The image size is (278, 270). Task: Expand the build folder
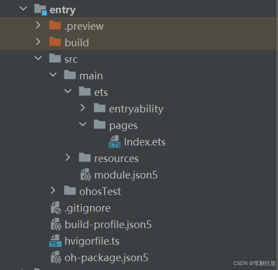coord(38,42)
